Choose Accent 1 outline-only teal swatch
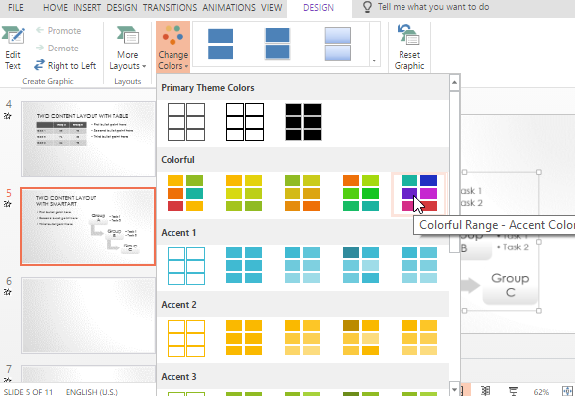The image size is (575, 396). (186, 266)
